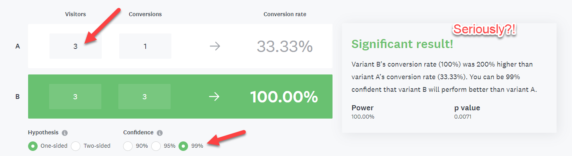Click the 33.33% conversion rate for A

[285, 46]
